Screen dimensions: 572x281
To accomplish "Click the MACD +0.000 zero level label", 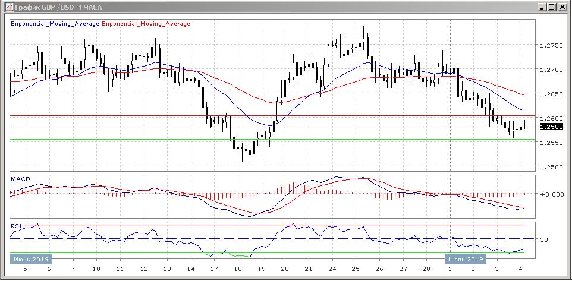I will point(550,194).
